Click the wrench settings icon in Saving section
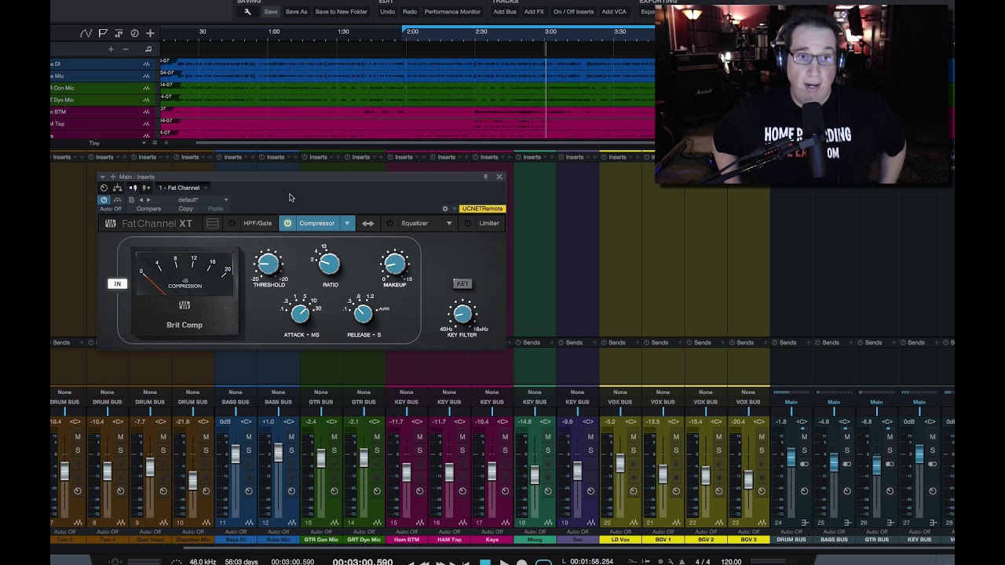This screenshot has width=1005, height=565. coord(248,12)
